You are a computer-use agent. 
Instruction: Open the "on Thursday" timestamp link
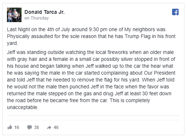pyautogui.click(x=36, y=18)
